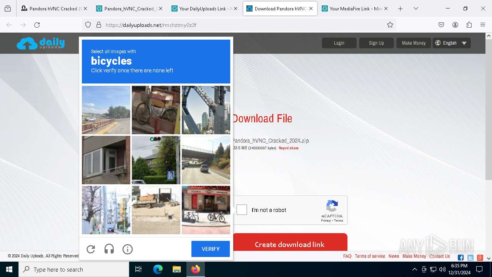Select captcha tile with bicycle and boxes
The width and height of the screenshot is (492, 277).
[156, 110]
